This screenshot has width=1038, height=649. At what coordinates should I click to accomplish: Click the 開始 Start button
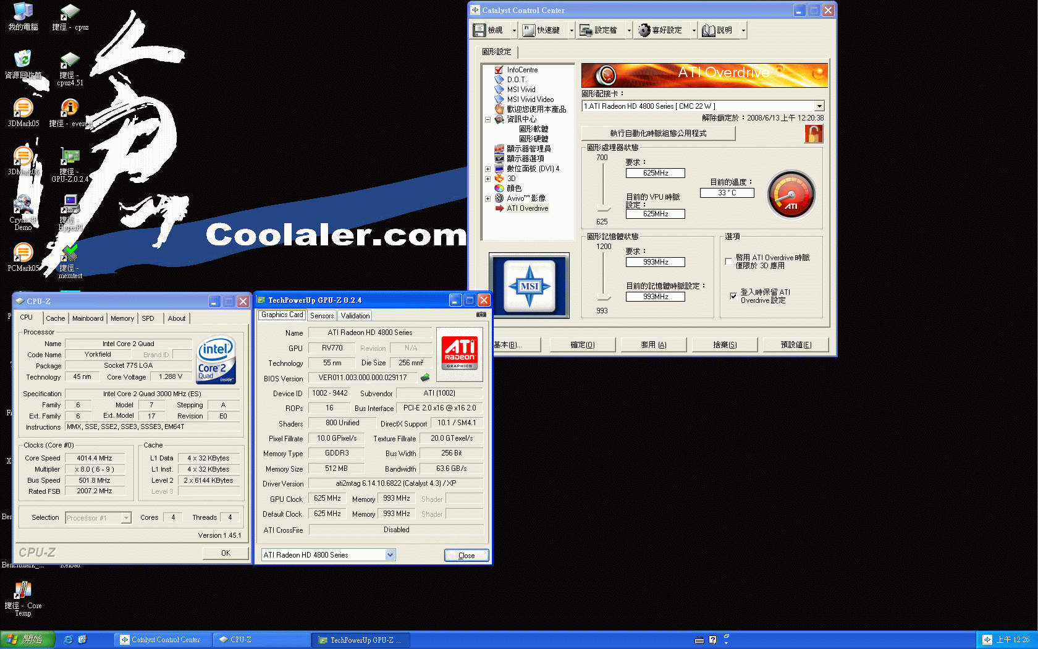[27, 640]
